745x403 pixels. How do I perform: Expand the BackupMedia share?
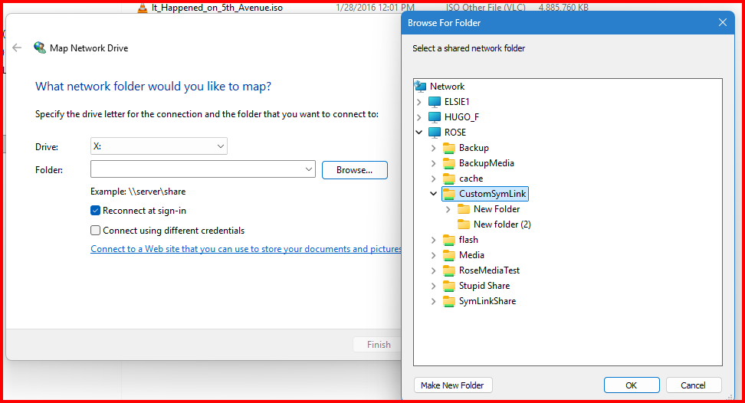tap(433, 163)
